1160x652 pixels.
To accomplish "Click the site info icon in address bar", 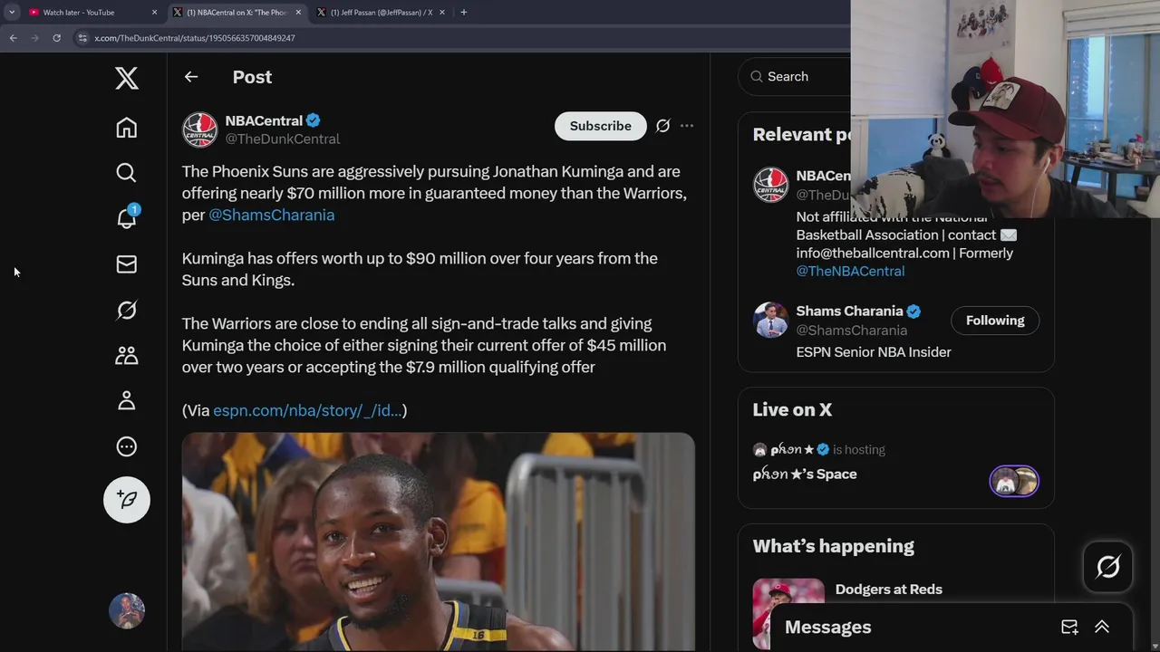I will [82, 38].
